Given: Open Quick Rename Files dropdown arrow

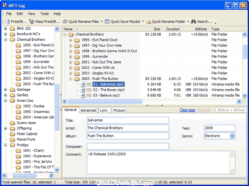Looking at the screenshot, I should point(102,22).
